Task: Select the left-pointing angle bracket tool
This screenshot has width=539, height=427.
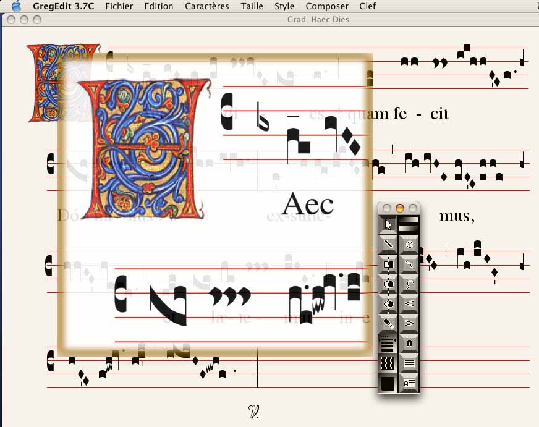Action: coord(409,303)
